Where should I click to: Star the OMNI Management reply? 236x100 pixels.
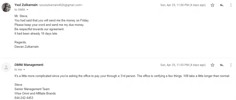tap(212, 65)
